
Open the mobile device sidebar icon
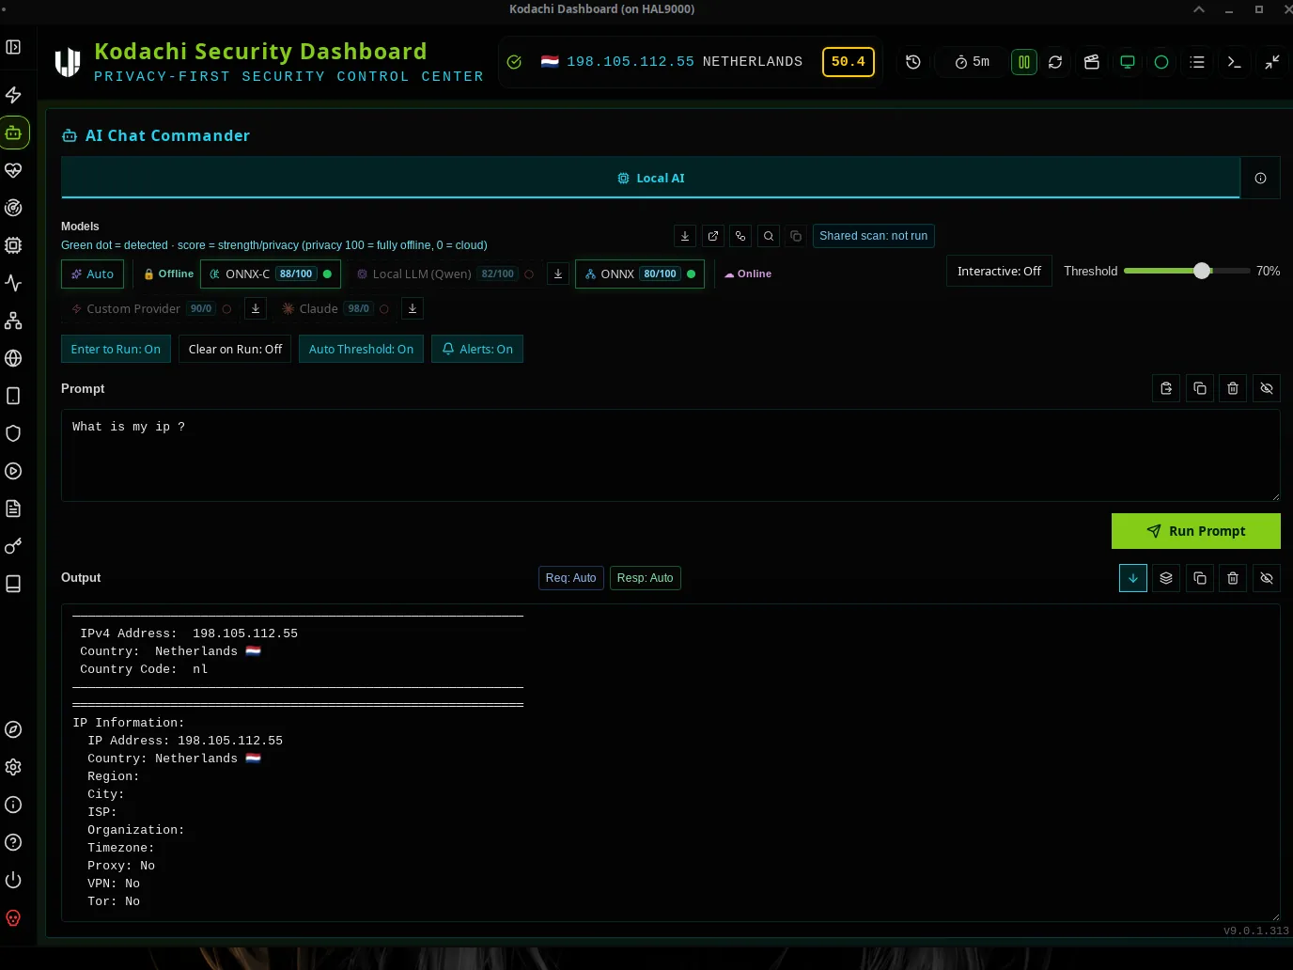point(13,396)
